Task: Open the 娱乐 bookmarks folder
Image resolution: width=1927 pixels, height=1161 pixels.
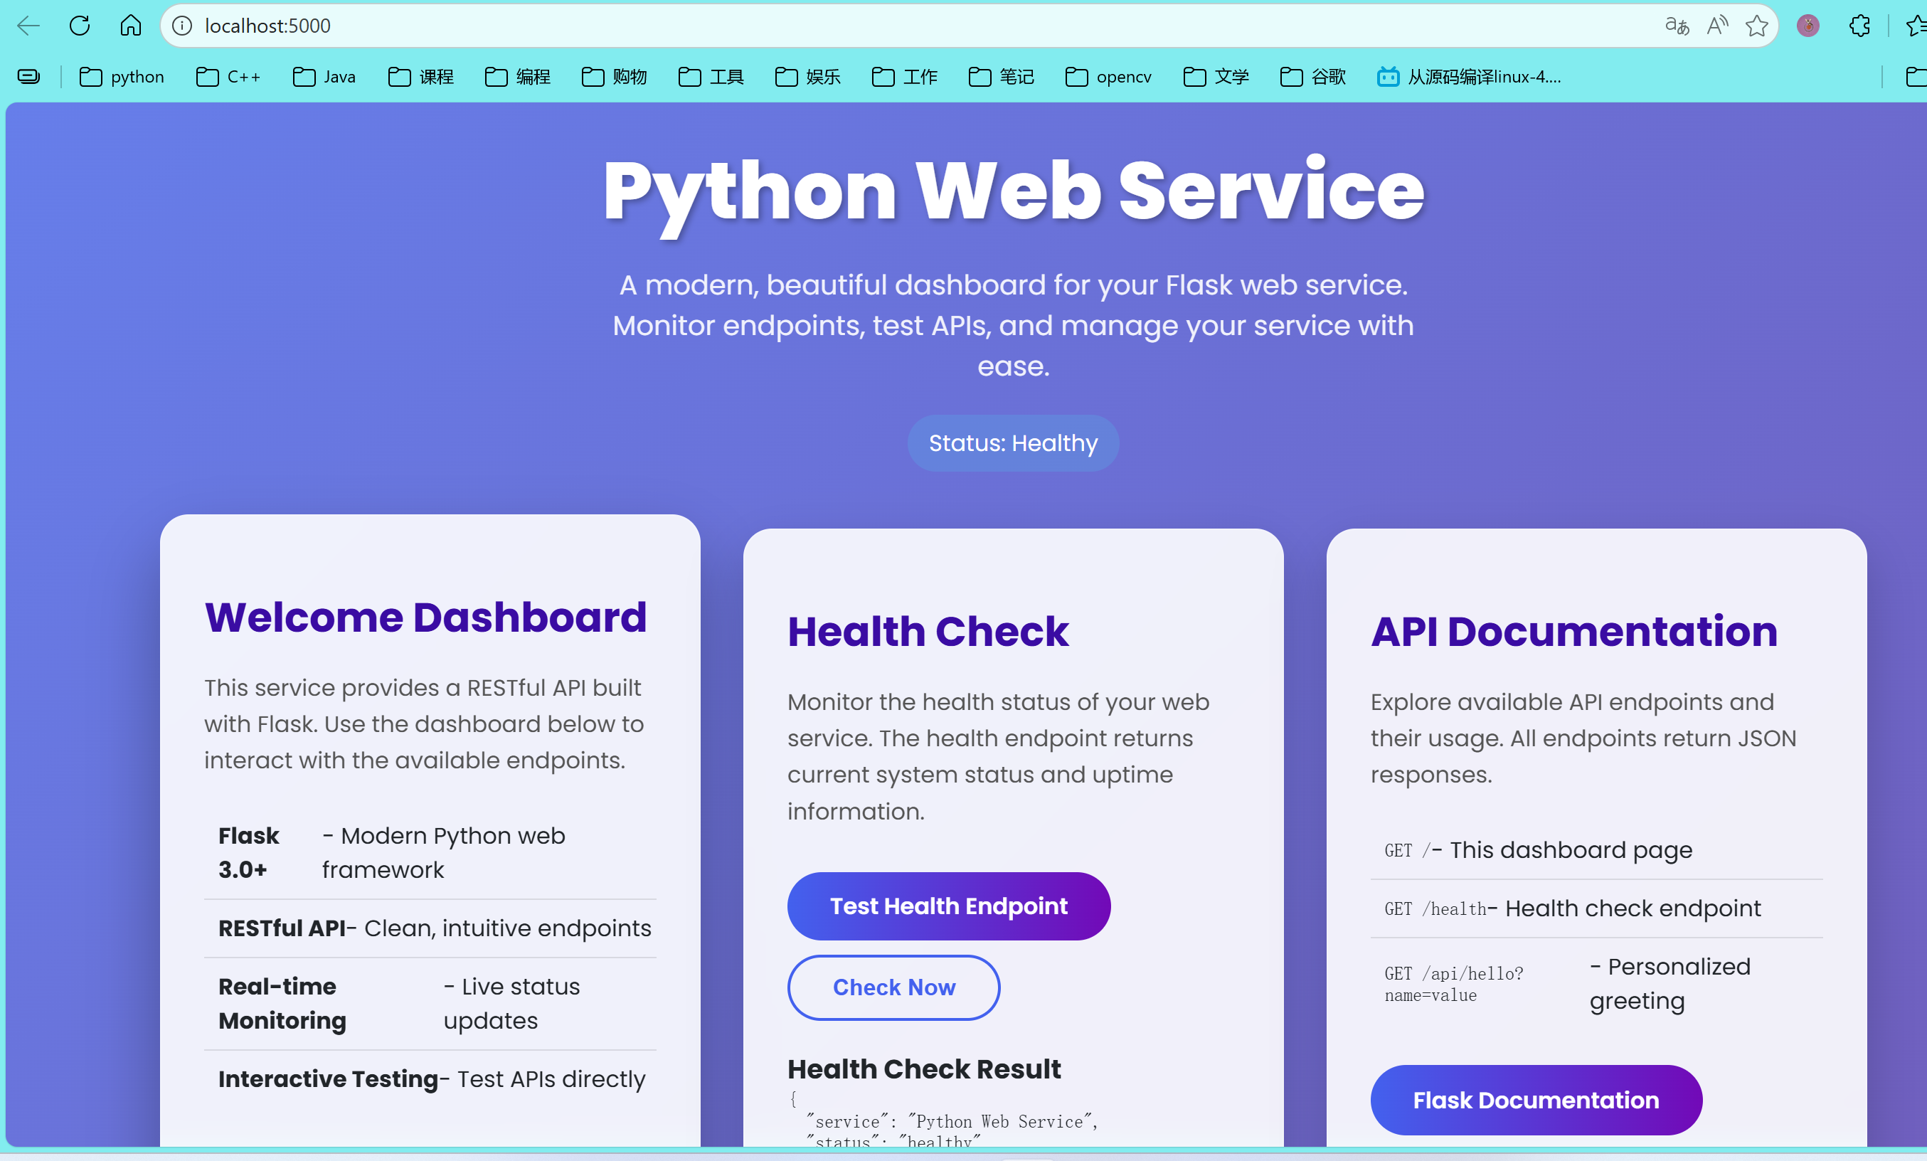Action: (x=808, y=77)
